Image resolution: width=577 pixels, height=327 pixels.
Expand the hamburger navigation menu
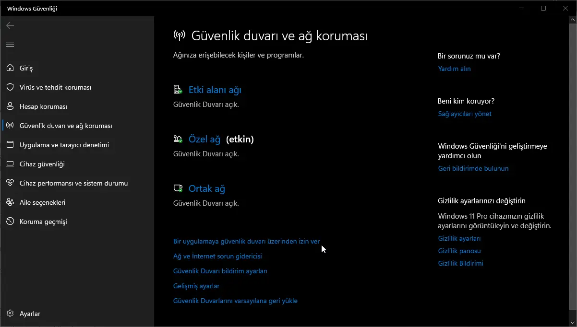(x=10, y=45)
